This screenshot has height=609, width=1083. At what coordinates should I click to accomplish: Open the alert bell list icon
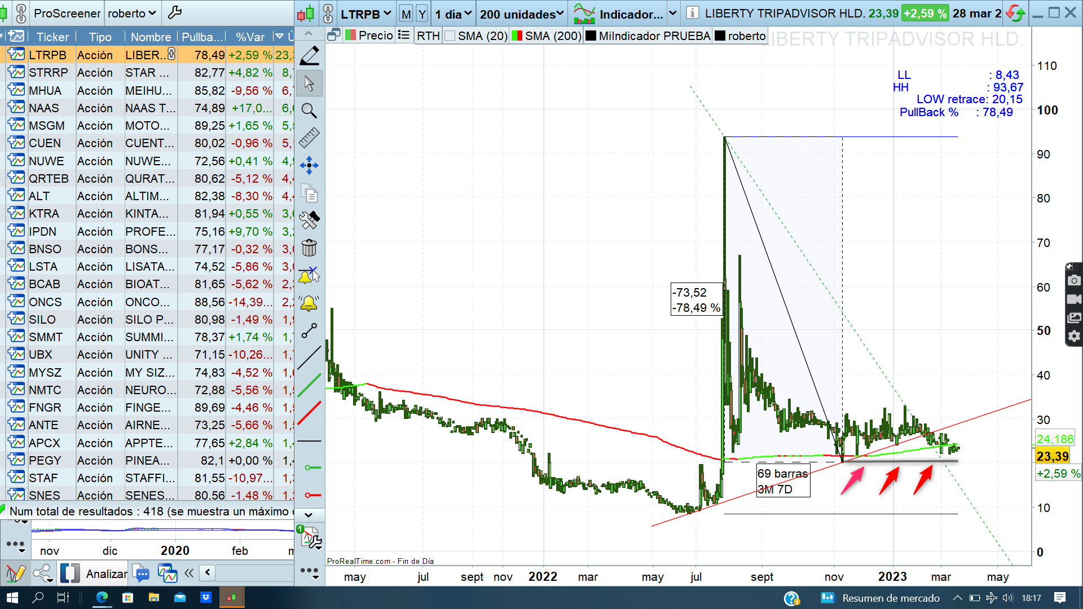pos(309,303)
